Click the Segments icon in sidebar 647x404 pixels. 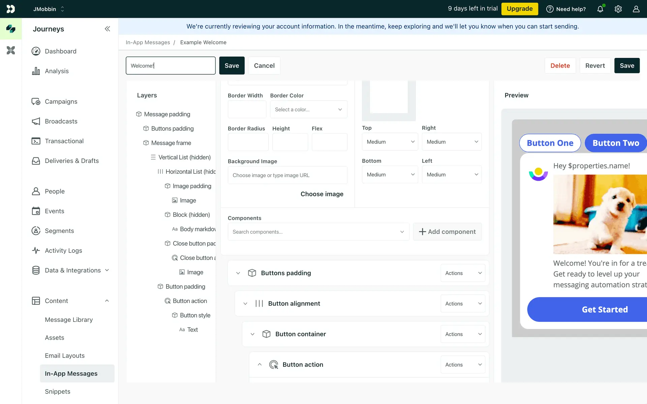[36, 231]
